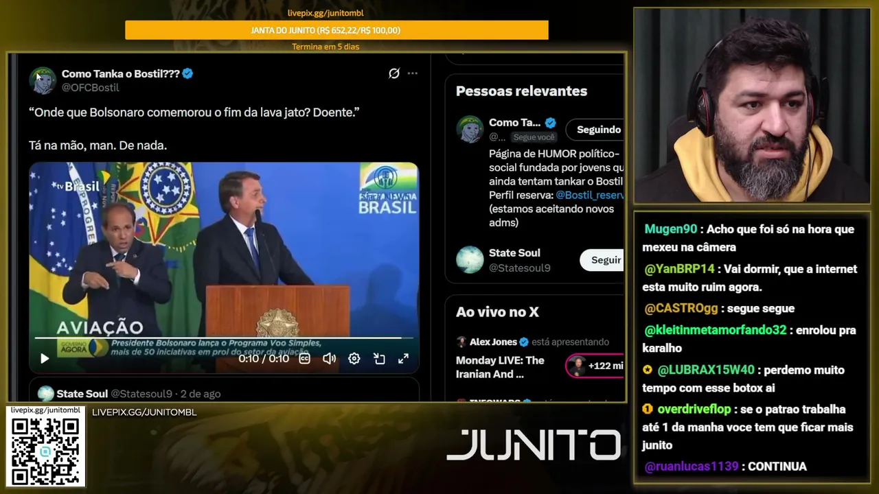Click the +122 mi listeners pill

coord(595,366)
